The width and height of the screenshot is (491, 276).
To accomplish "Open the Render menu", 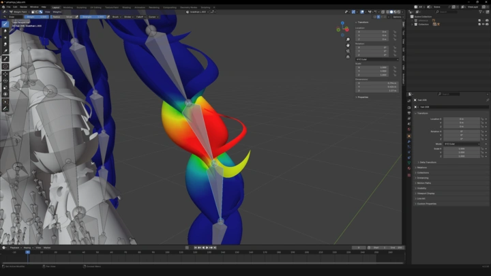I will click(23, 7).
